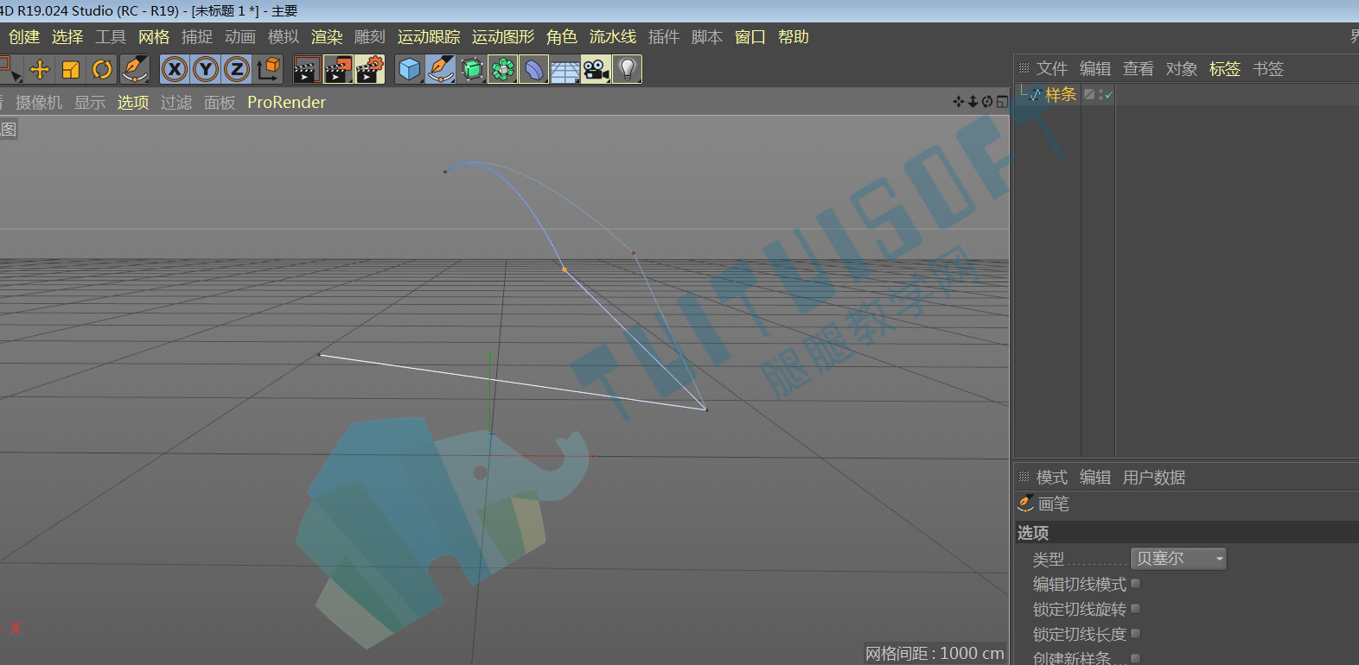This screenshot has width=1359, height=665.
Task: Add a light with lightbulb icon
Action: 627,69
